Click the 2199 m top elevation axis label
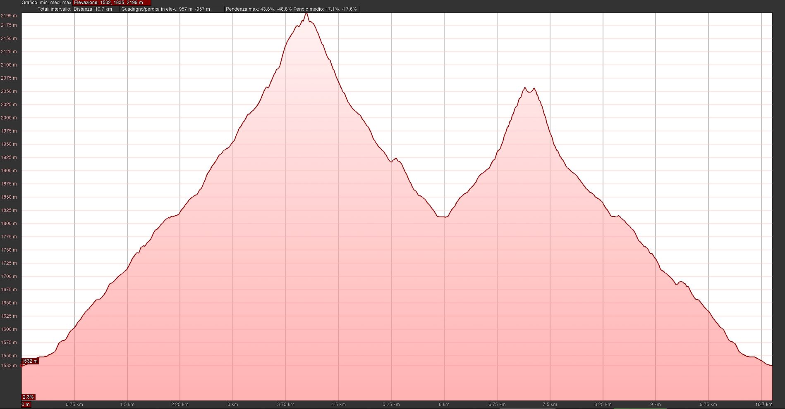The image size is (785, 409). coord(9,16)
